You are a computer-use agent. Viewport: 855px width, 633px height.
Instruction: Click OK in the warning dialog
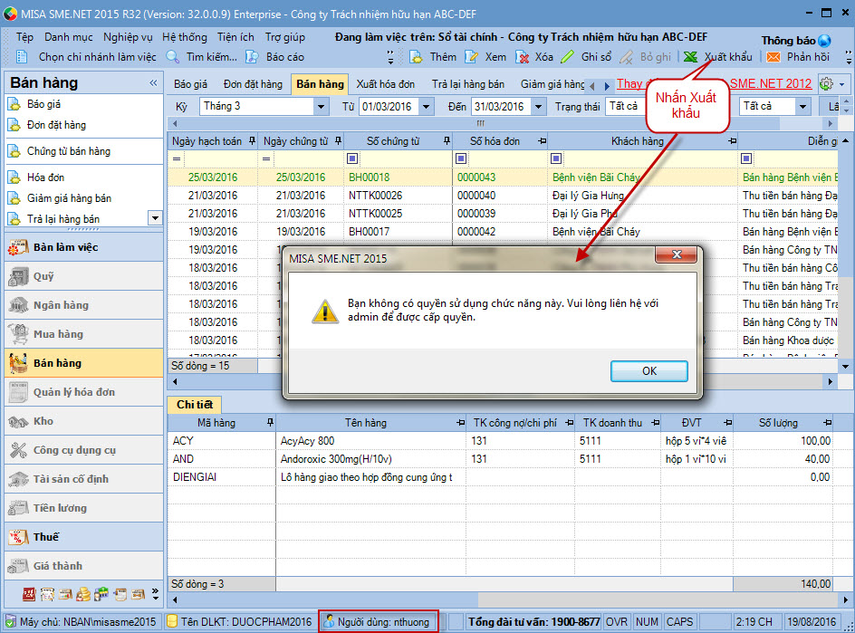click(648, 371)
